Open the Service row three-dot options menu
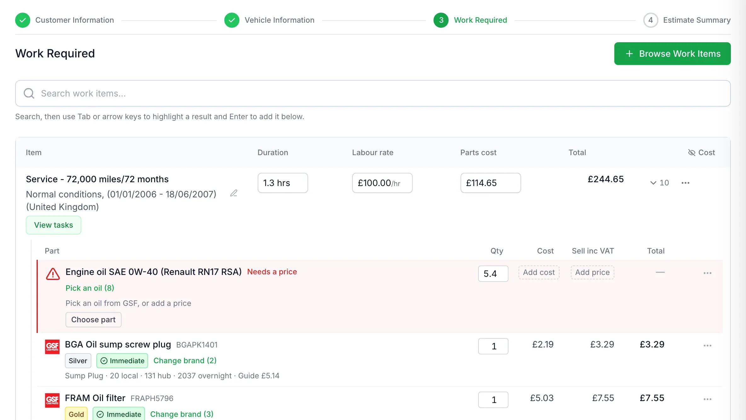This screenshot has width=746, height=420. tap(686, 183)
